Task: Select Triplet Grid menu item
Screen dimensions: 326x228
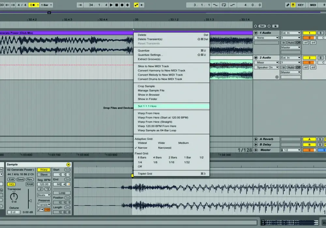Action: (171, 174)
